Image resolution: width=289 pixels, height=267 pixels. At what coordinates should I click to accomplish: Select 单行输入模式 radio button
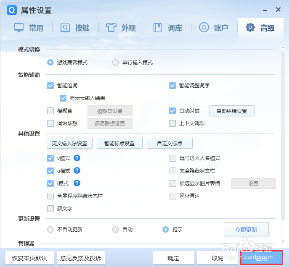click(116, 63)
